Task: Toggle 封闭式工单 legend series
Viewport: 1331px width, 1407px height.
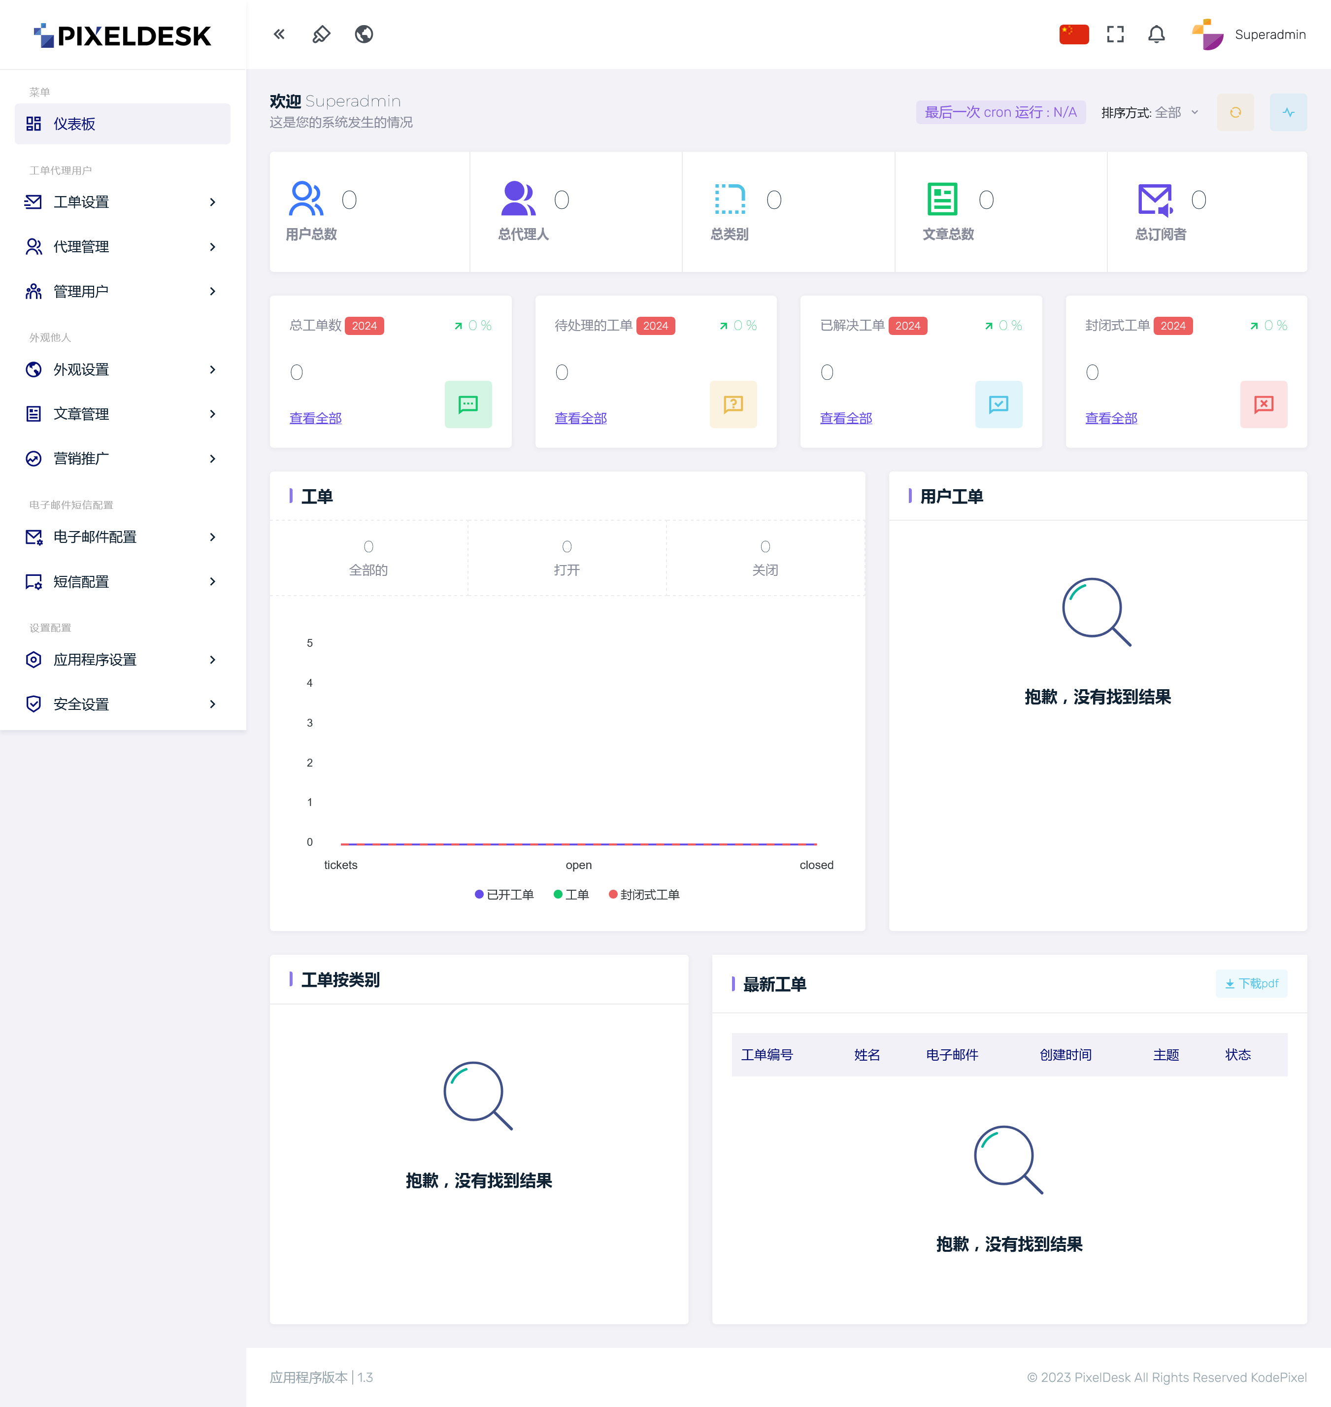Action: pos(644,895)
